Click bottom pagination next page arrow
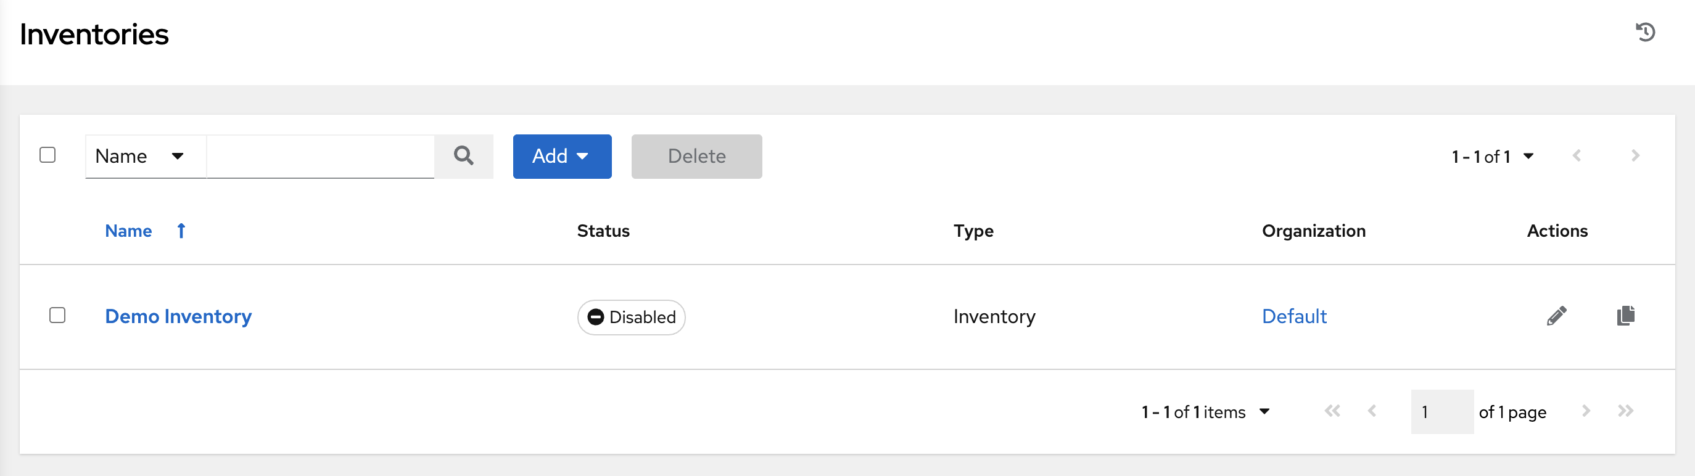Viewport: 1695px width, 476px height. [1586, 412]
